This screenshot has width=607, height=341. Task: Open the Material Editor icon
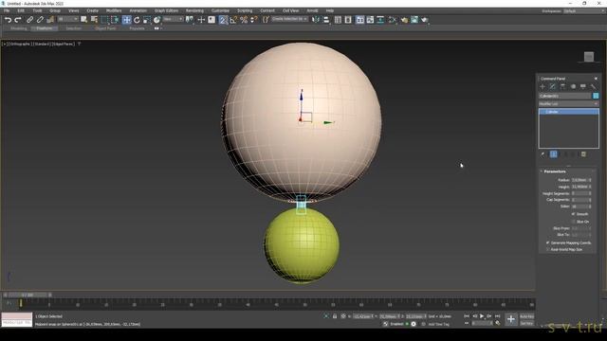(x=392, y=20)
